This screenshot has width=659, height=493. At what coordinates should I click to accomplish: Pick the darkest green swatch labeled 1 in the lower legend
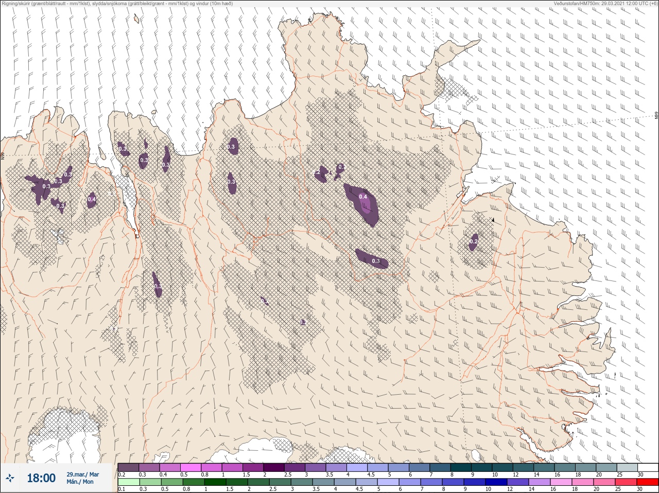point(215,482)
